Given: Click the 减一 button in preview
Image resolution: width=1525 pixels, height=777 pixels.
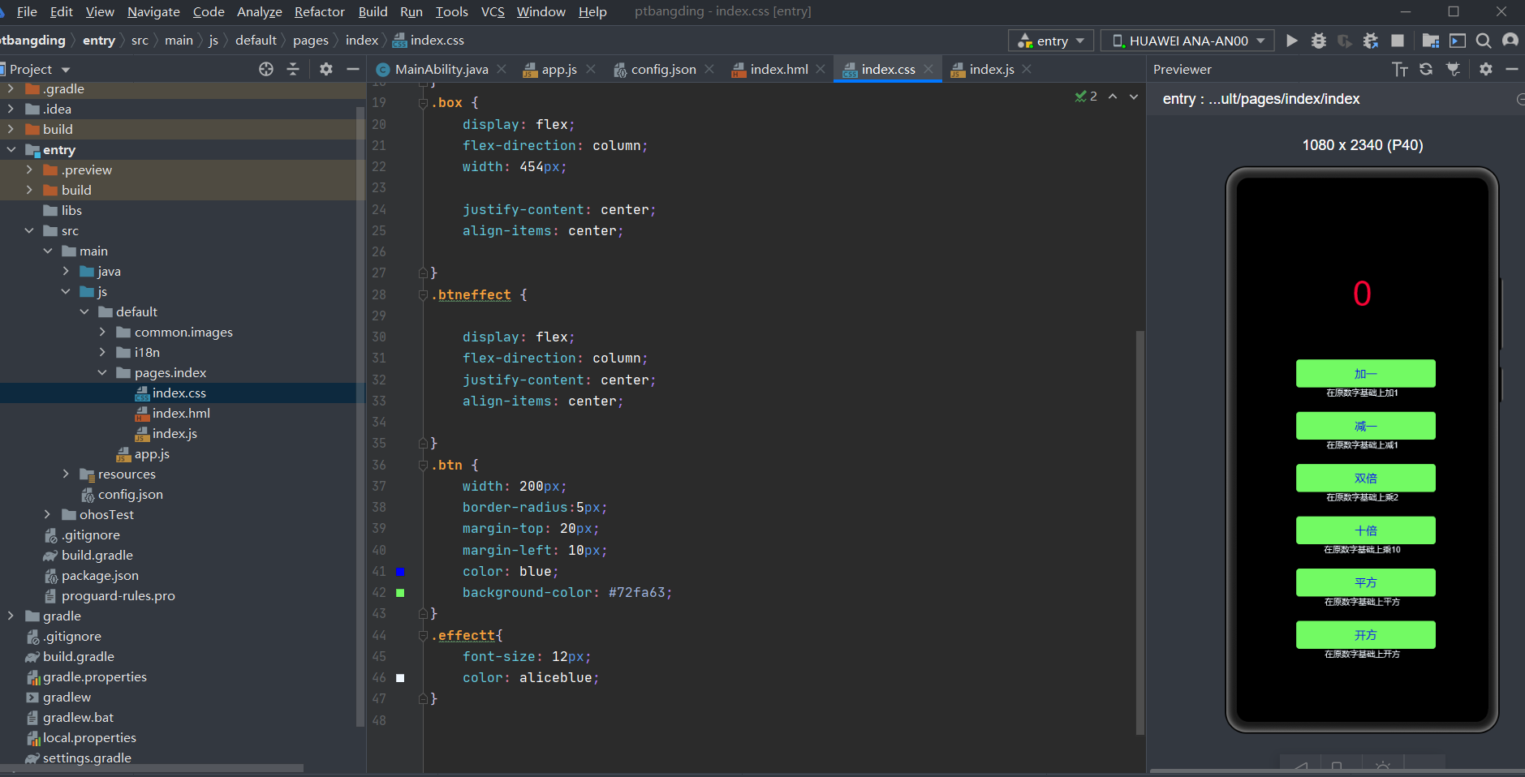Looking at the screenshot, I should [1365, 426].
